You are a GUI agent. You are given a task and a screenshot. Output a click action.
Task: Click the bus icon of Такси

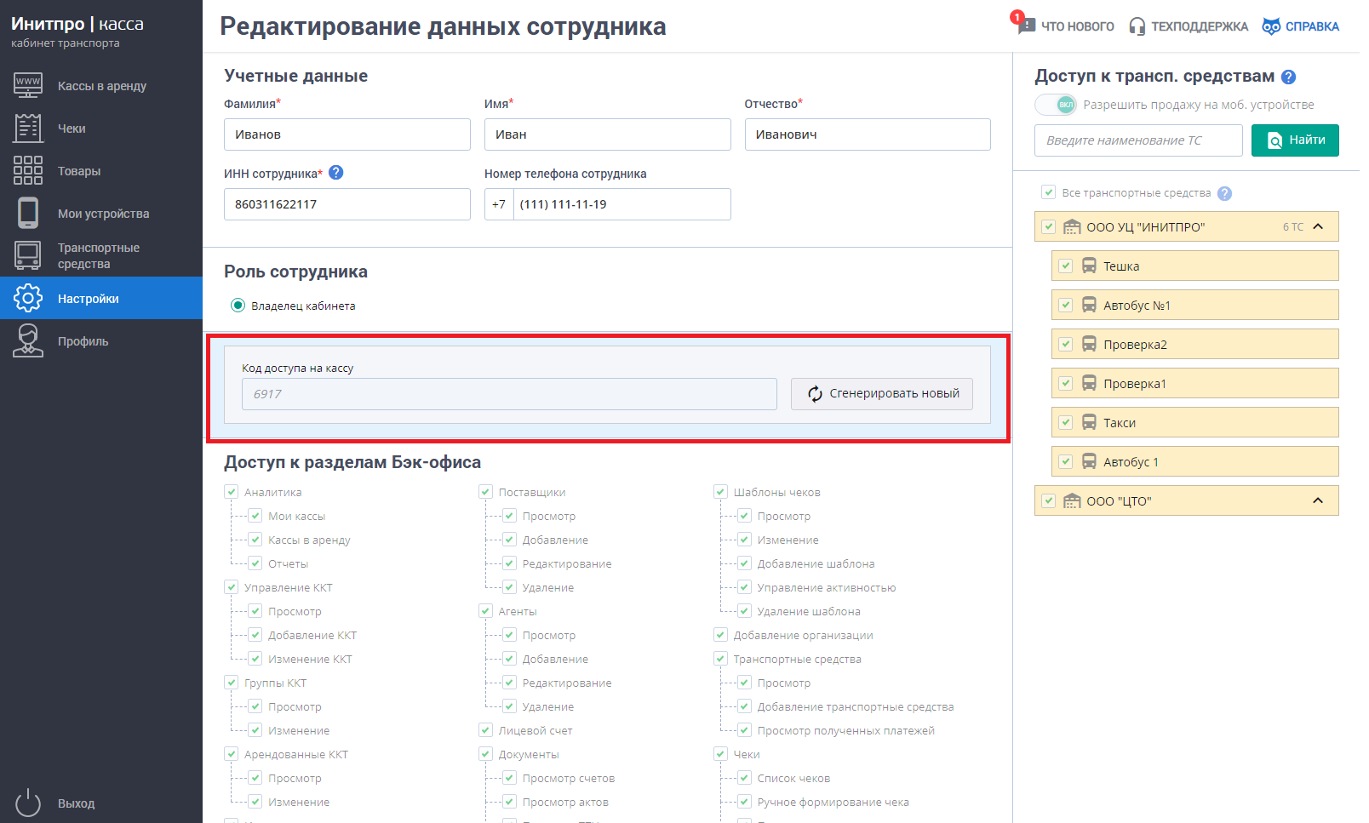pos(1089,422)
